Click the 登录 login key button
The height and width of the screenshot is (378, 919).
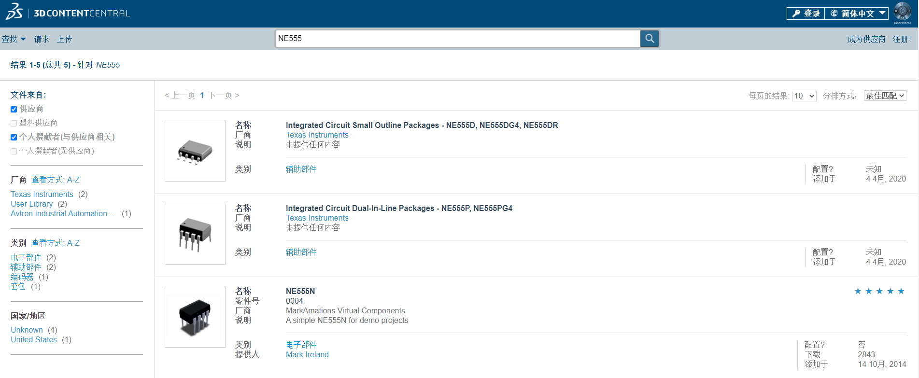click(x=806, y=14)
